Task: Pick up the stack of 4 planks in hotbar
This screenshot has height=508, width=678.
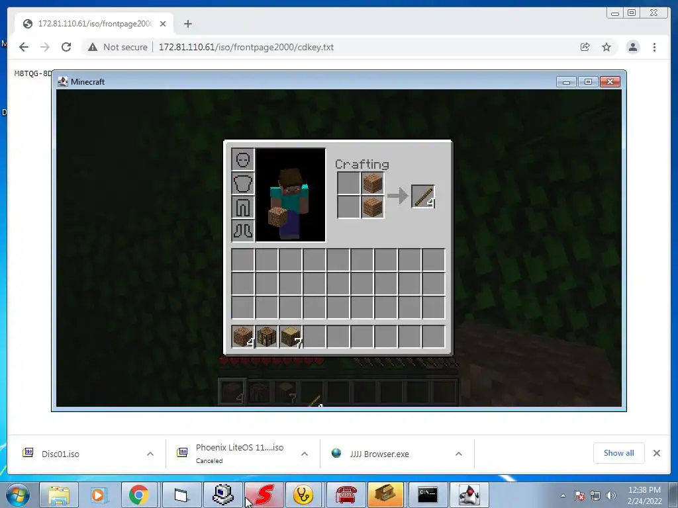Action: (242, 337)
